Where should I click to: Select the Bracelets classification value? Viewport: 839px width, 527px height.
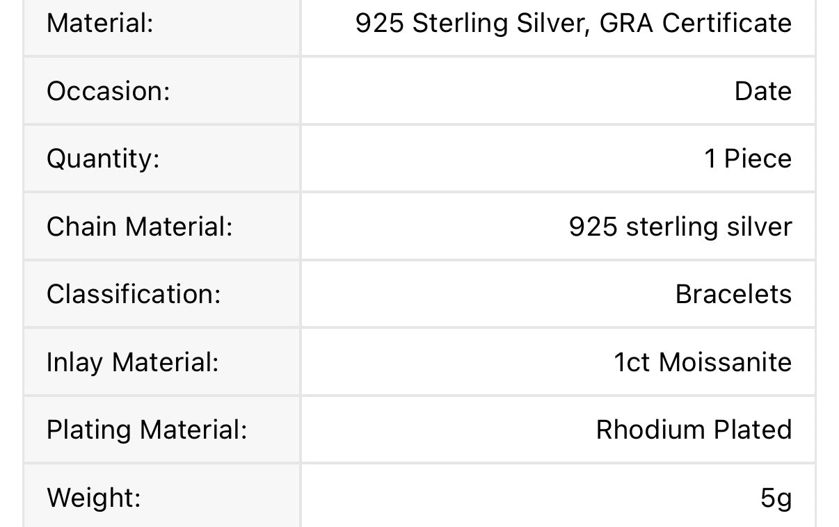point(733,294)
